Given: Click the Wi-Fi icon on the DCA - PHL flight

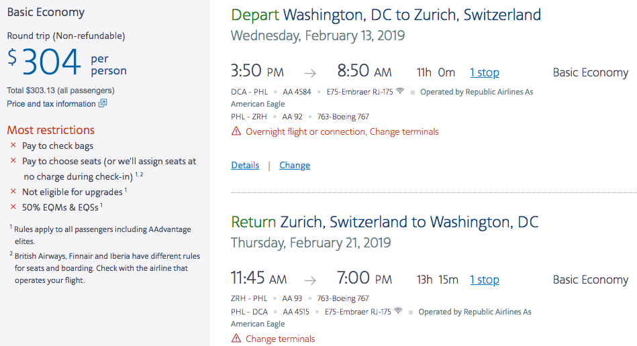Looking at the screenshot, I should tap(400, 91).
